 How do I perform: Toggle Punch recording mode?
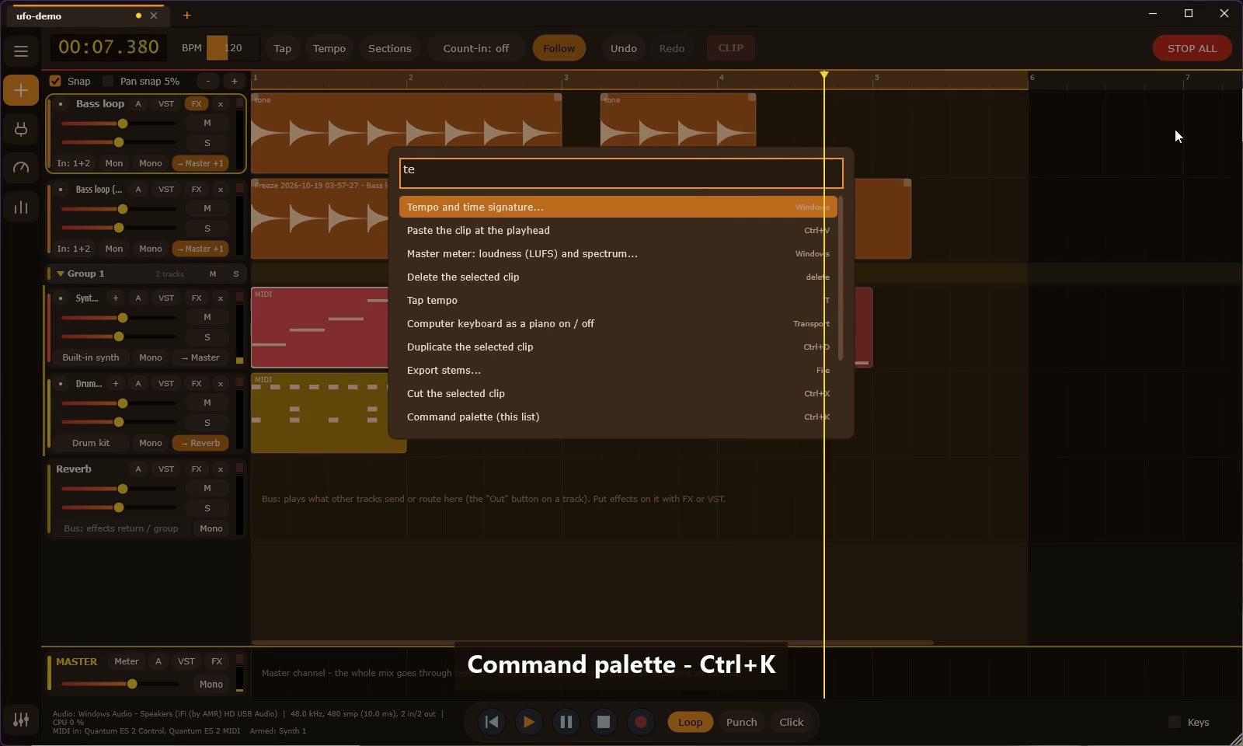point(741,722)
